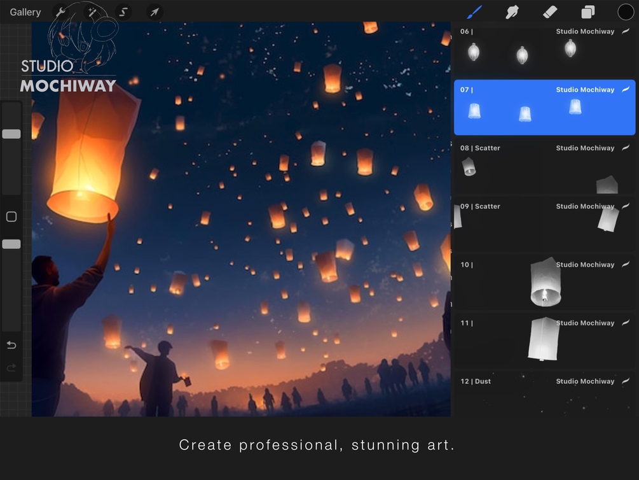Select brush 06 by Studio Mochiway
639x480 pixels.
click(545, 48)
